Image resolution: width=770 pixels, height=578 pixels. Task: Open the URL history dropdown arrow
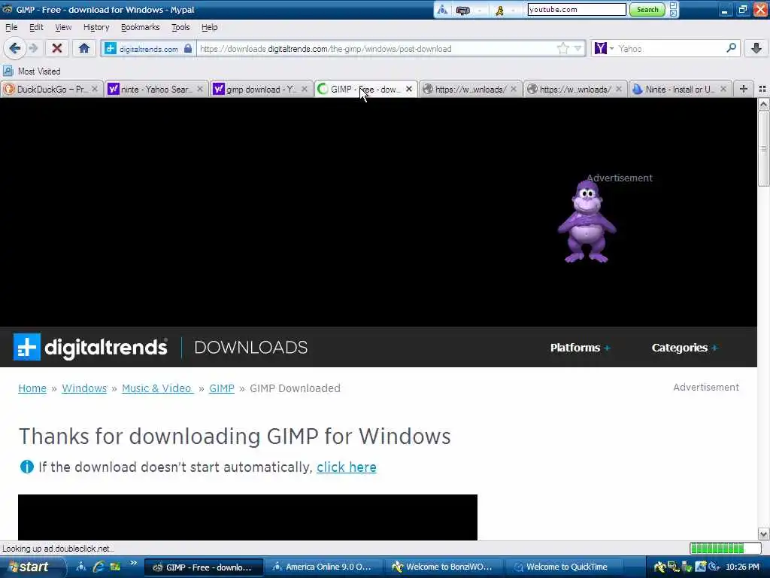pyautogui.click(x=578, y=48)
